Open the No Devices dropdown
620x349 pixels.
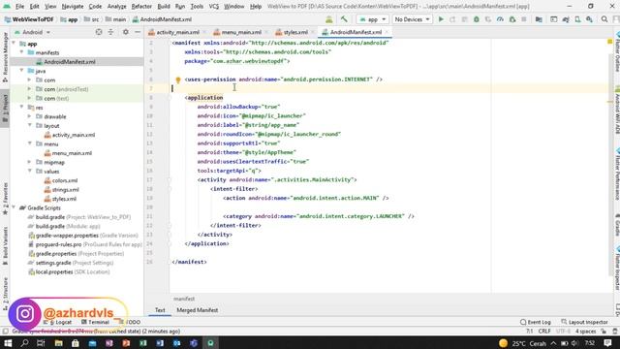412,19
